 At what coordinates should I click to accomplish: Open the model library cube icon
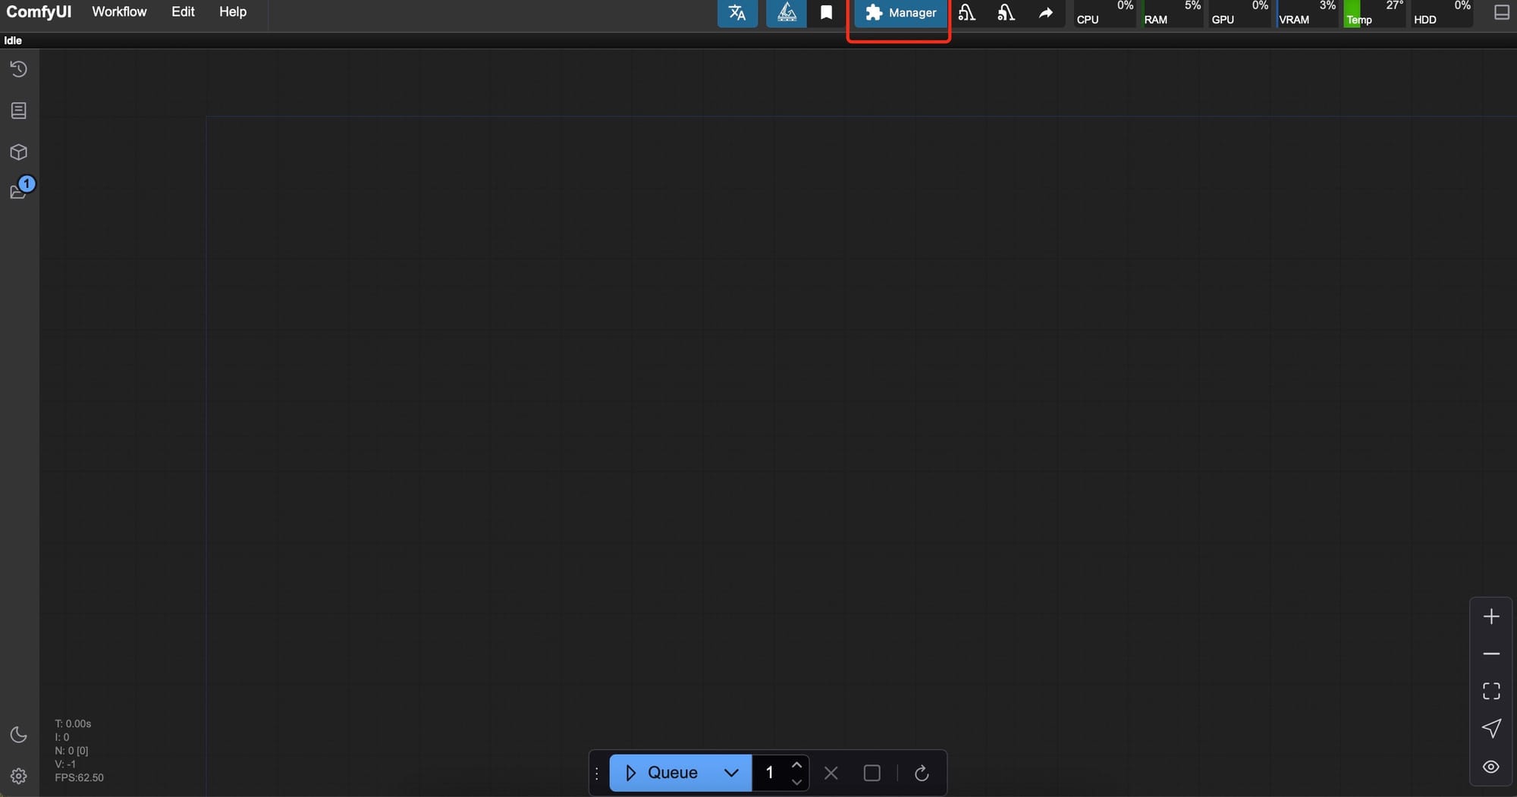coord(19,152)
